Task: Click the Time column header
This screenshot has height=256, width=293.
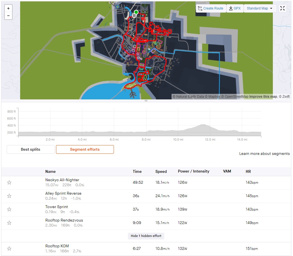Action: pos(137,171)
